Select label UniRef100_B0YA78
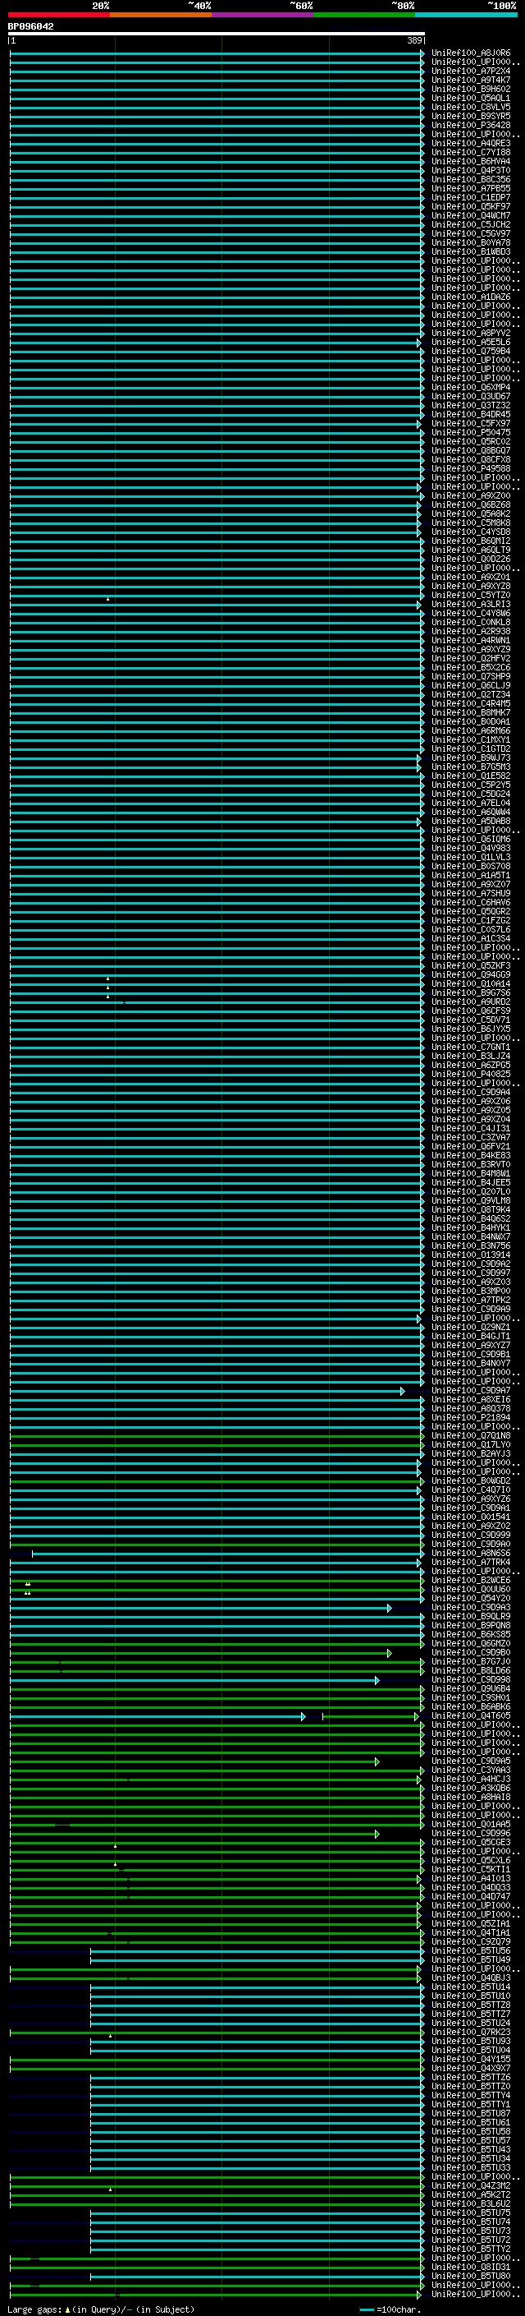Image resolution: width=525 pixels, height=2316 pixels. [x=471, y=242]
